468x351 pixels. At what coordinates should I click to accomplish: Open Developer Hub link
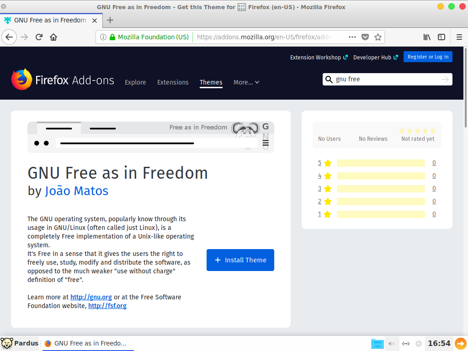(376, 57)
